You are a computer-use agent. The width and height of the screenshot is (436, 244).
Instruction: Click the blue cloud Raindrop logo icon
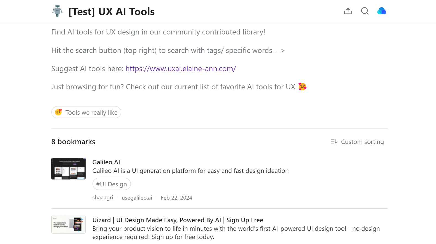coord(382,11)
